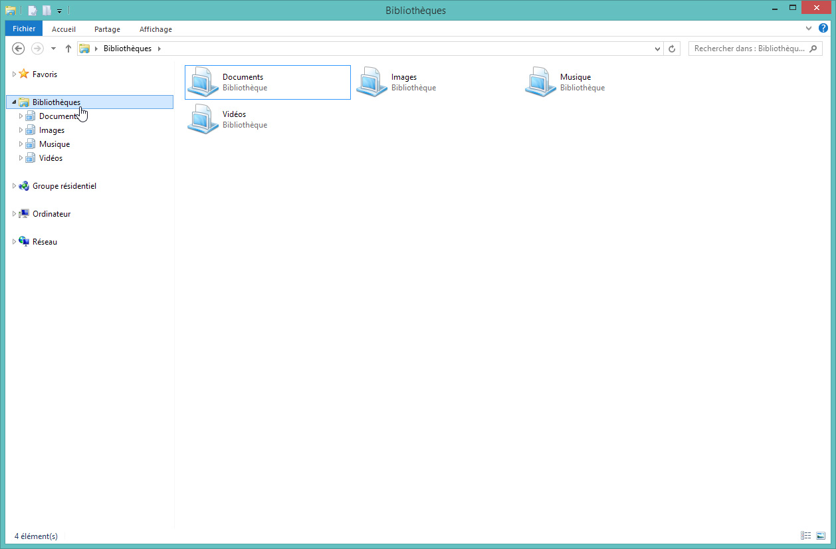The image size is (836, 549).
Task: Click the Musique library icon in sidebar tree
Action: 30,144
